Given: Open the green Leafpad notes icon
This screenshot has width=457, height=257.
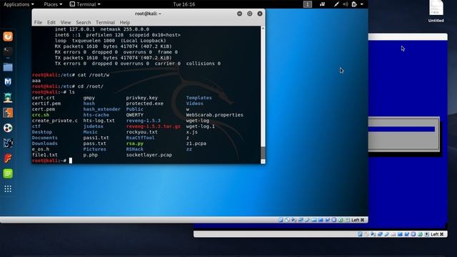Looking at the screenshot, I should click(x=8, y=173).
